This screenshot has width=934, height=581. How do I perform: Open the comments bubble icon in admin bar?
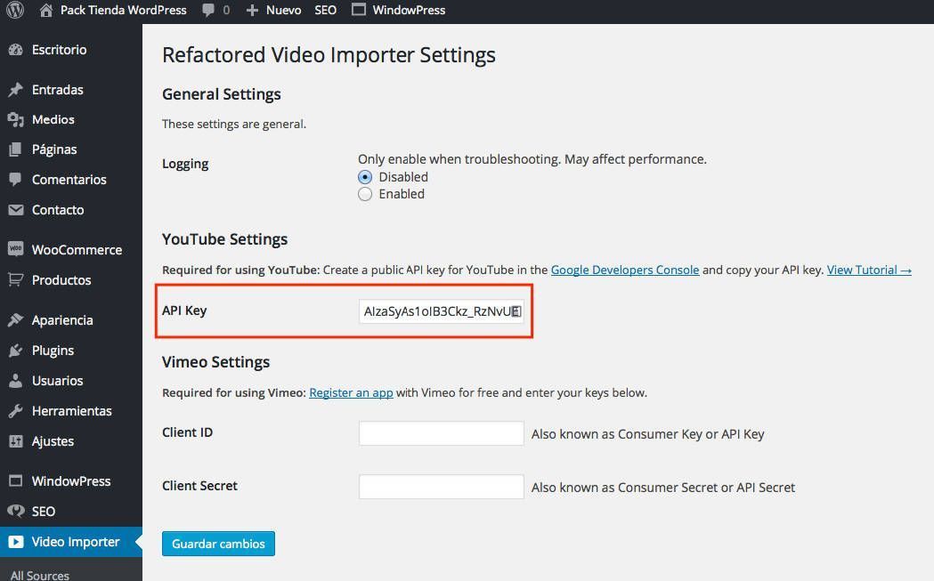click(207, 10)
